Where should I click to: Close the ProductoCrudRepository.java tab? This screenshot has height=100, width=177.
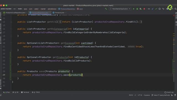(27, 12)
